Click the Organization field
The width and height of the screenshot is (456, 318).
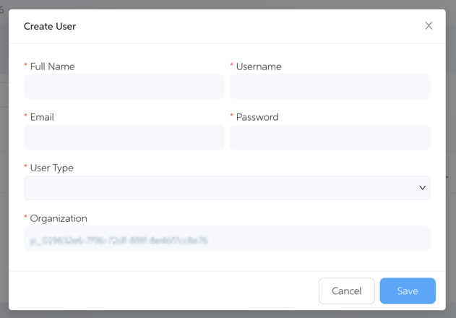pos(227,239)
